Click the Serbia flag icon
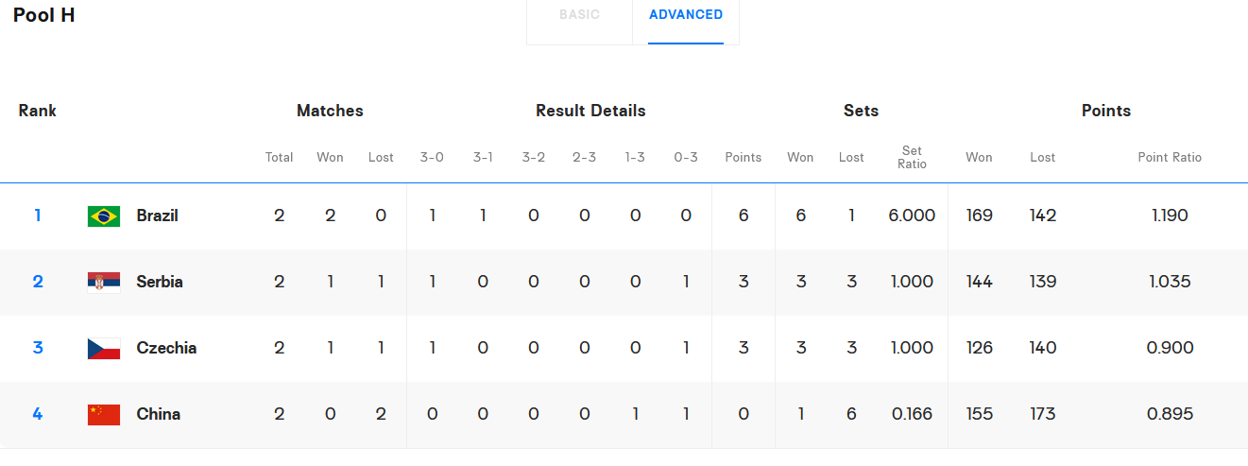Screen dimensions: 1248x466 [103, 282]
